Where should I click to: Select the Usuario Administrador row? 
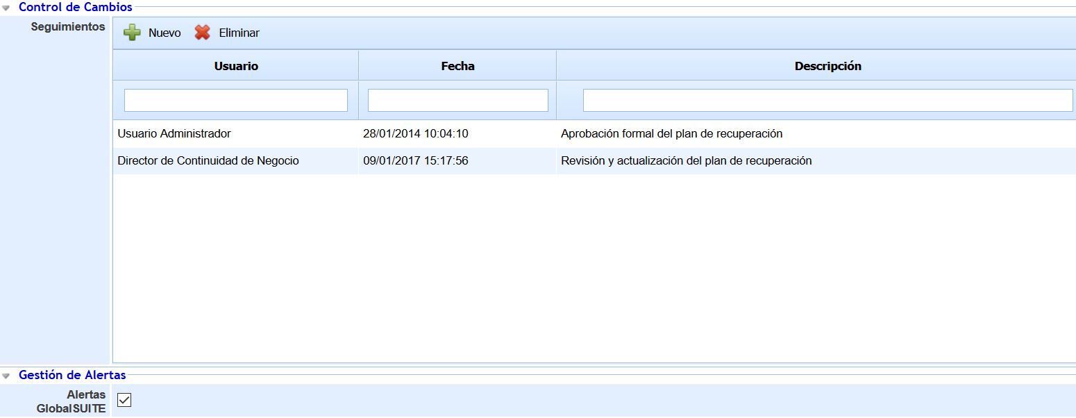[x=174, y=133]
